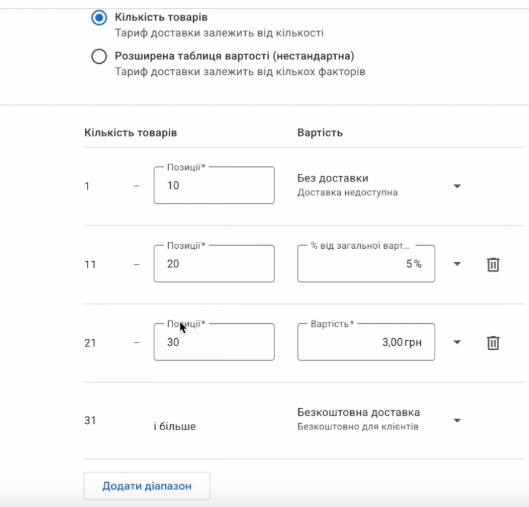Image resolution: width=529 pixels, height=507 pixels.
Task: Open cost type dropdown beside 3,00 грн field
Action: point(456,343)
